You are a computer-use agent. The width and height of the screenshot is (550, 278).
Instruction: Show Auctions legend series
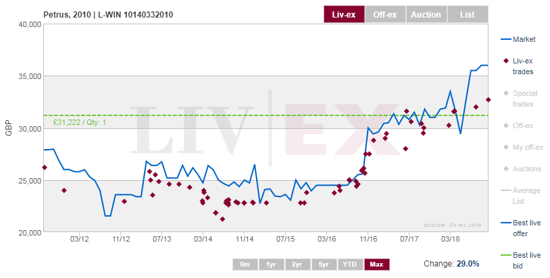coord(522,169)
